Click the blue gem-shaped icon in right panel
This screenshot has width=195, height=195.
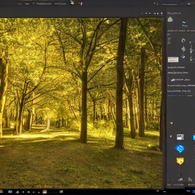tap(180, 149)
